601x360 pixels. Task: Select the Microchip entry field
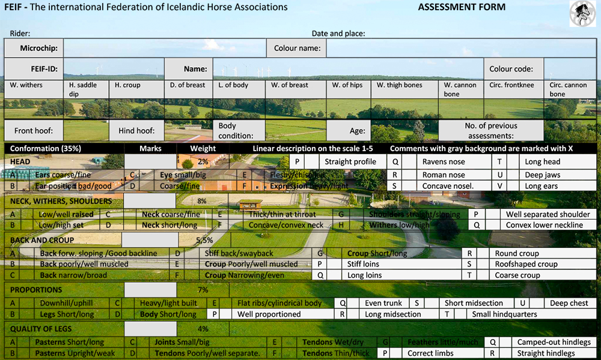tap(165, 48)
